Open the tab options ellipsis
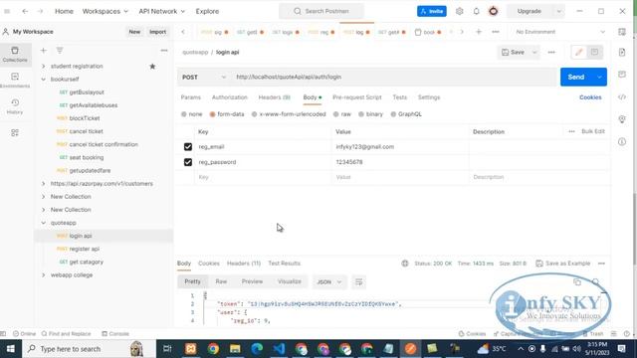637x358 pixels. (x=496, y=32)
